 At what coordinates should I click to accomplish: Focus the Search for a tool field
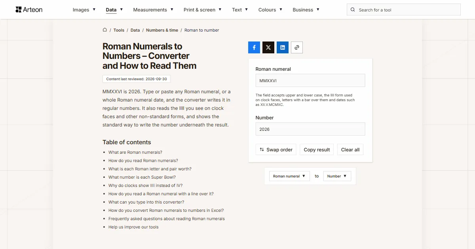tap(404, 10)
